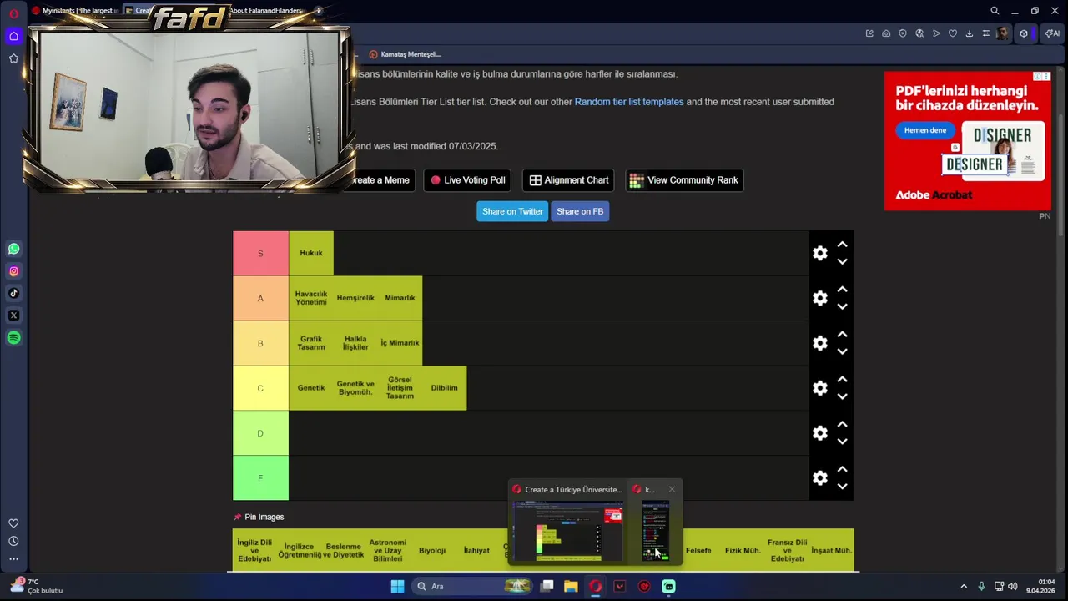
Task: Open the toolbar edit note icon
Action: pyautogui.click(x=869, y=33)
